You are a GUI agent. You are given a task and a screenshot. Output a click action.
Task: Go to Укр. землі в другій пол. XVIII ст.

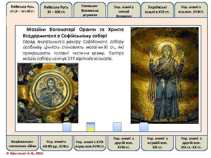tap(124, 143)
